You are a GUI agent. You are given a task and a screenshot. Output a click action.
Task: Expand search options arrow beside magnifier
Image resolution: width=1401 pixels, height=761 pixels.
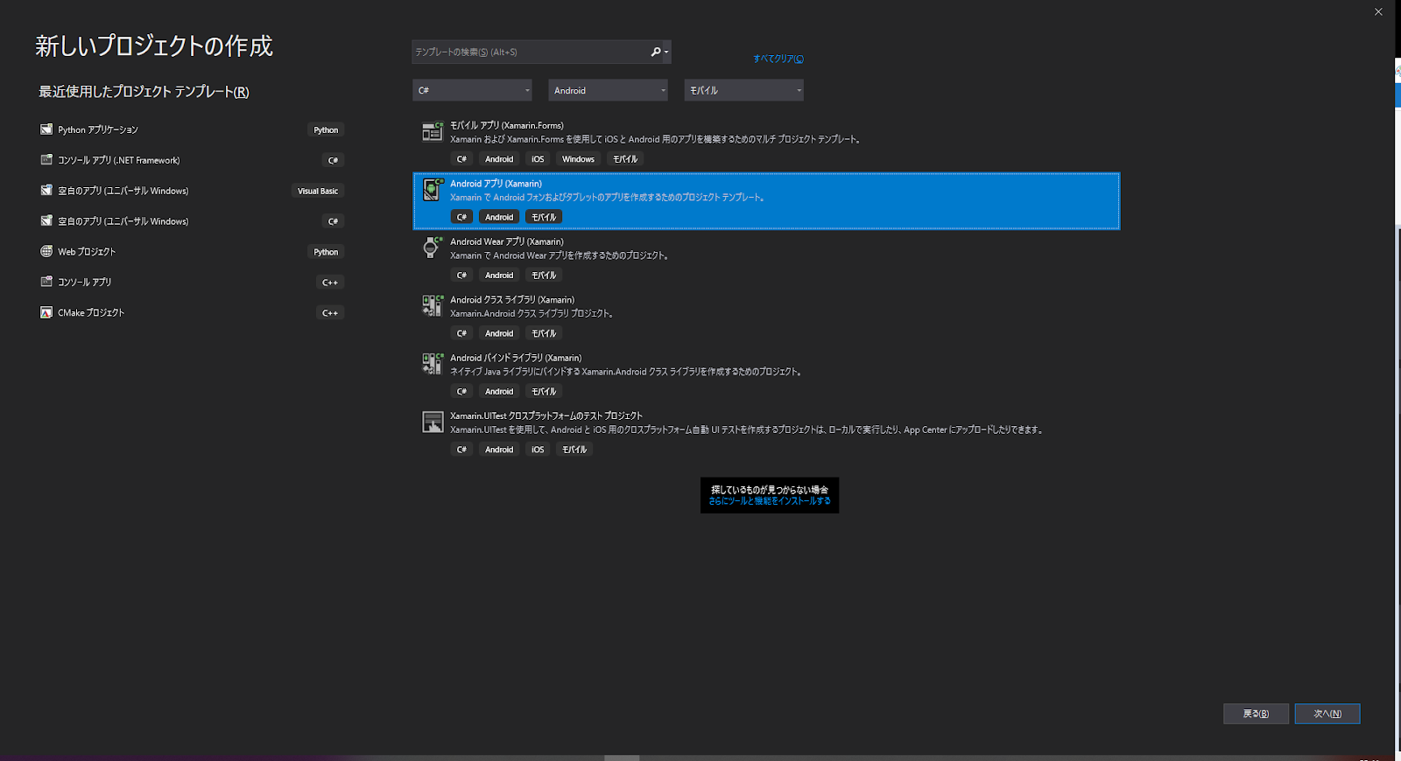pos(666,52)
